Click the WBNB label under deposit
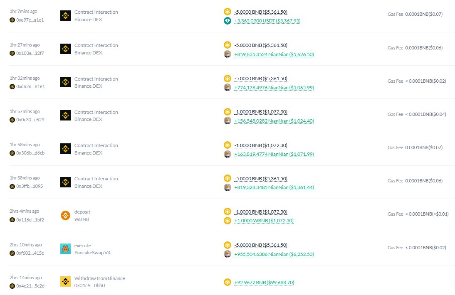The width and height of the screenshot is (455, 295). click(82, 219)
